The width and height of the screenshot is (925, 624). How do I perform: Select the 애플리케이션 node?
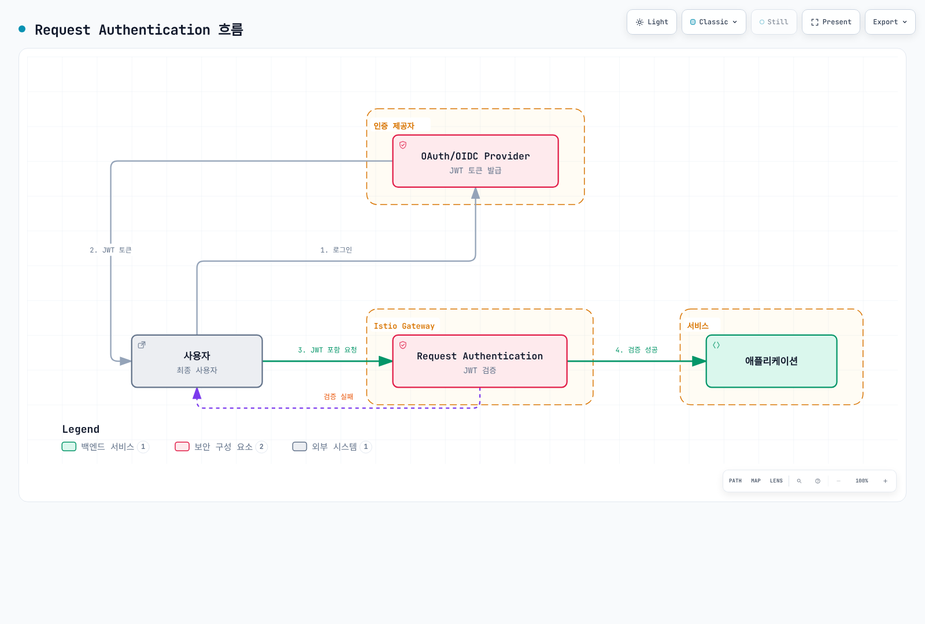[x=772, y=361]
